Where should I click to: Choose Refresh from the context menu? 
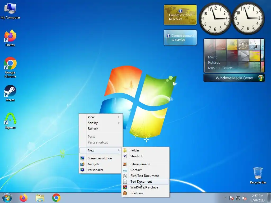101,129
